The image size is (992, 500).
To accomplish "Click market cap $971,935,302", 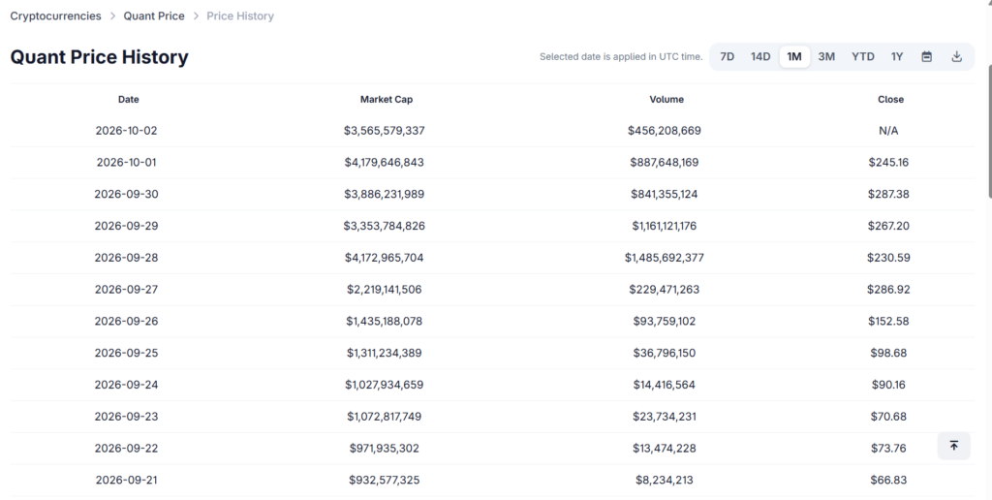I will click(384, 448).
